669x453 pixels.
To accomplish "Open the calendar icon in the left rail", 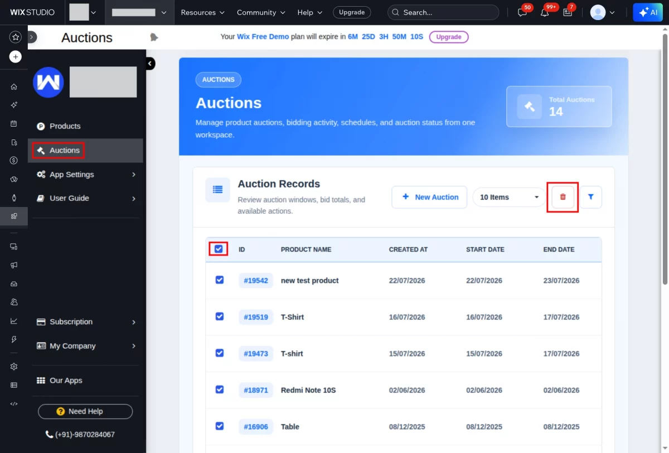I will tap(14, 123).
